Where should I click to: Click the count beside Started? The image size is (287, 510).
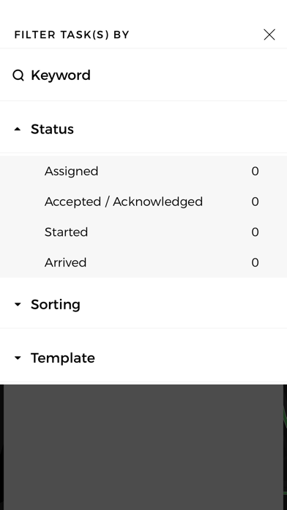click(255, 232)
